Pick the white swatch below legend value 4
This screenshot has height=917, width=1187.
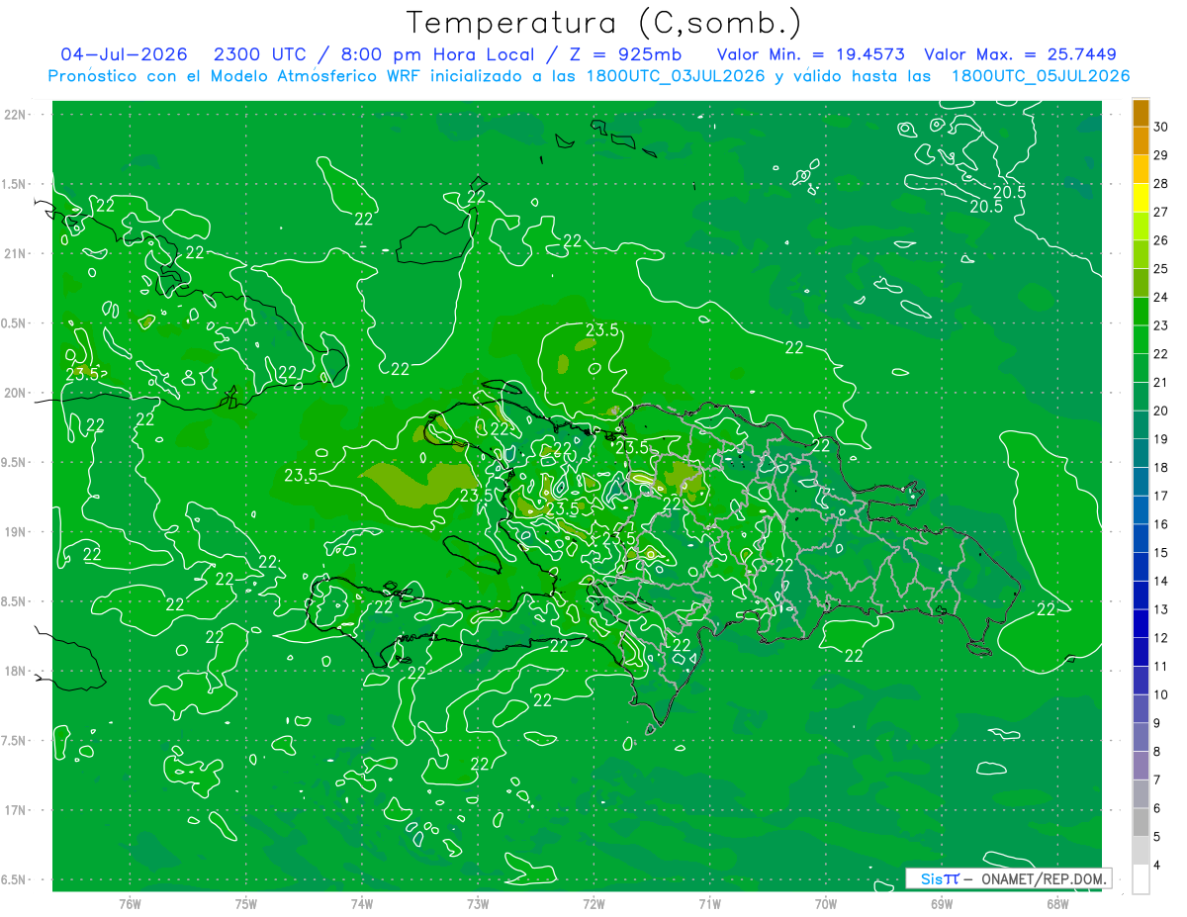pos(1141,879)
